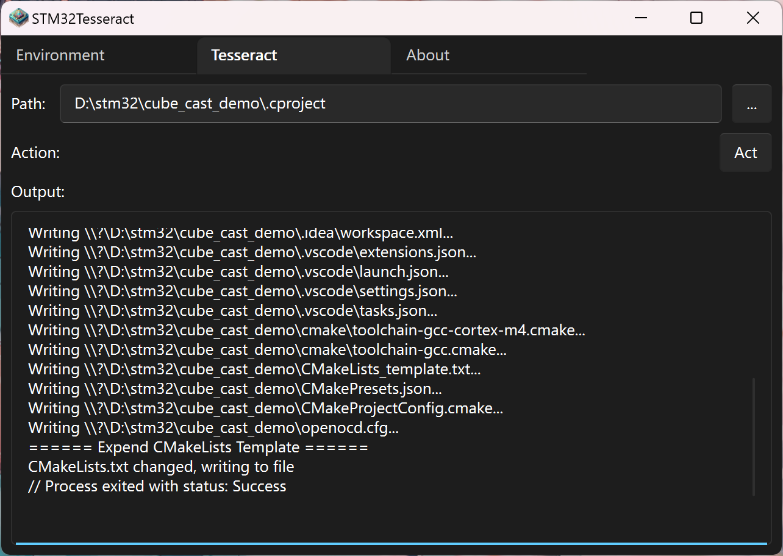Viewport: 783px width, 556px height.
Task: Click the "Process exited with status: Success" line
Action: [x=157, y=486]
